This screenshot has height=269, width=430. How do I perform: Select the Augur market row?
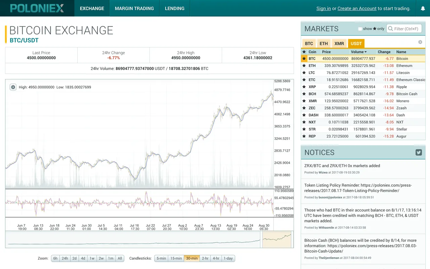pos(363,136)
